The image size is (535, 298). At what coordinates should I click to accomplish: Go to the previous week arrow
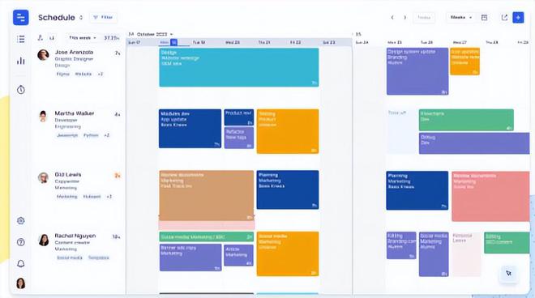(392, 17)
